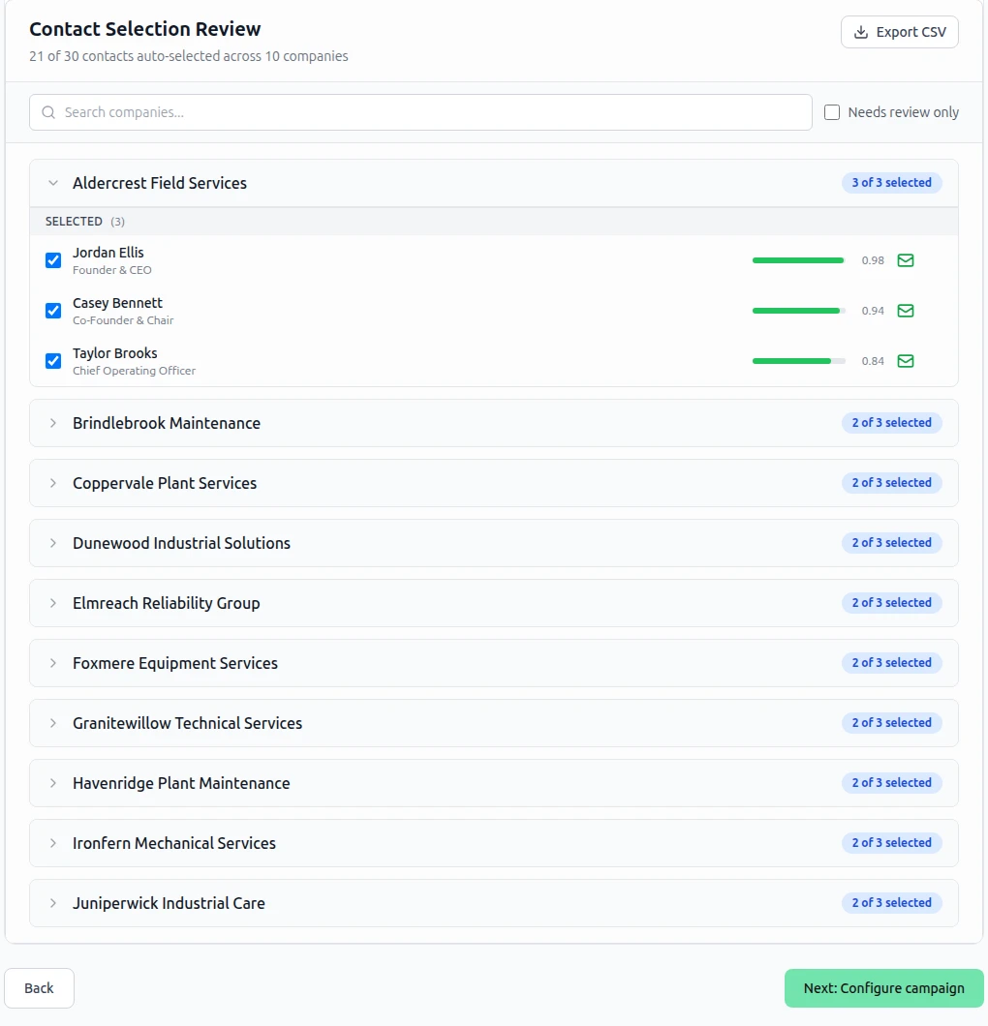This screenshot has width=988, height=1026.
Task: Expand Foxmere Equipment Services chevron
Action: (53, 663)
